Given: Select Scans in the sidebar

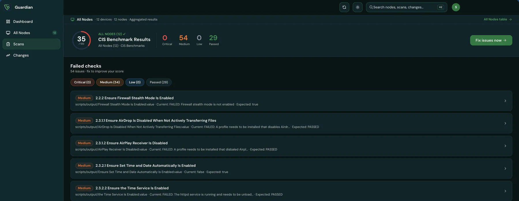Looking at the screenshot, I should coord(31,44).
